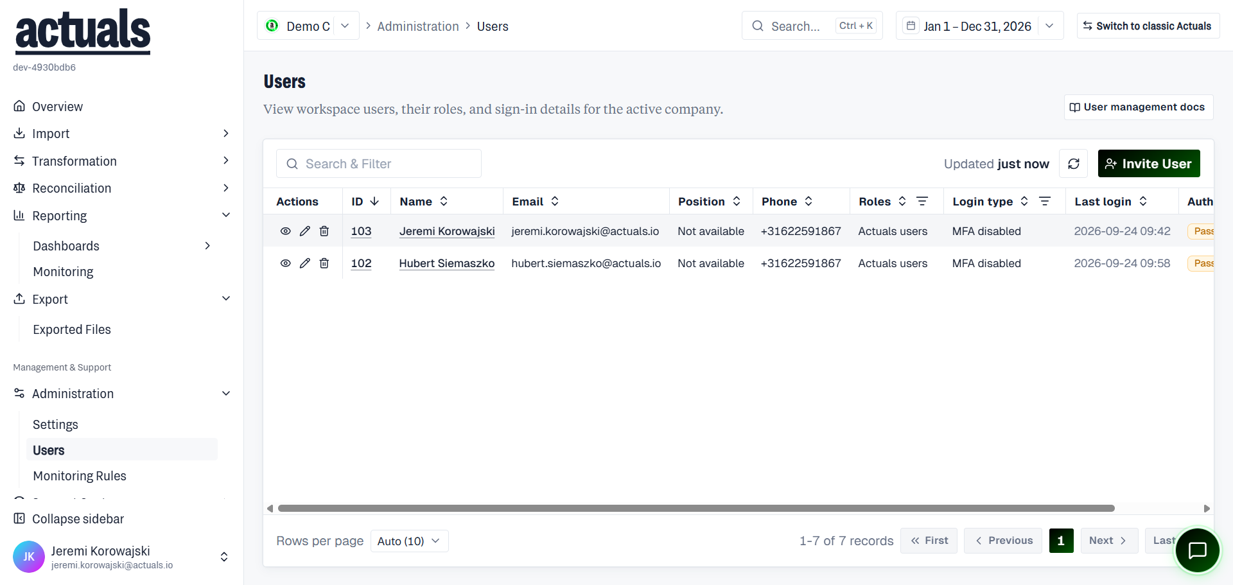The image size is (1233, 585).
Task: Open the Demo C company dropdown
Action: click(x=308, y=26)
